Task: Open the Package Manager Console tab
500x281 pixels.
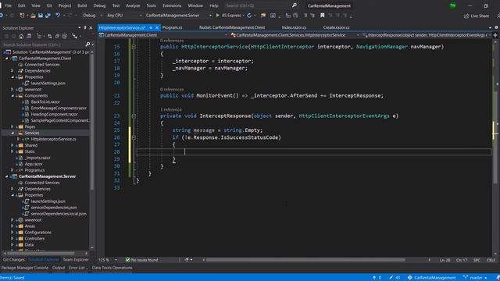Action: click(25, 268)
